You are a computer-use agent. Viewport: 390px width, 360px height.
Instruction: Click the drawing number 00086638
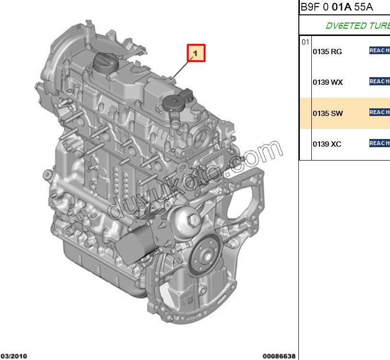coord(280,355)
